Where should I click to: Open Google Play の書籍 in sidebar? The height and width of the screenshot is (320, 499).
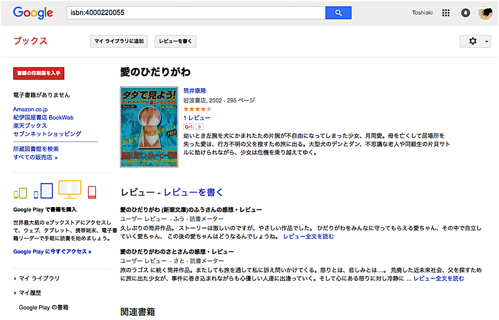click(x=43, y=308)
